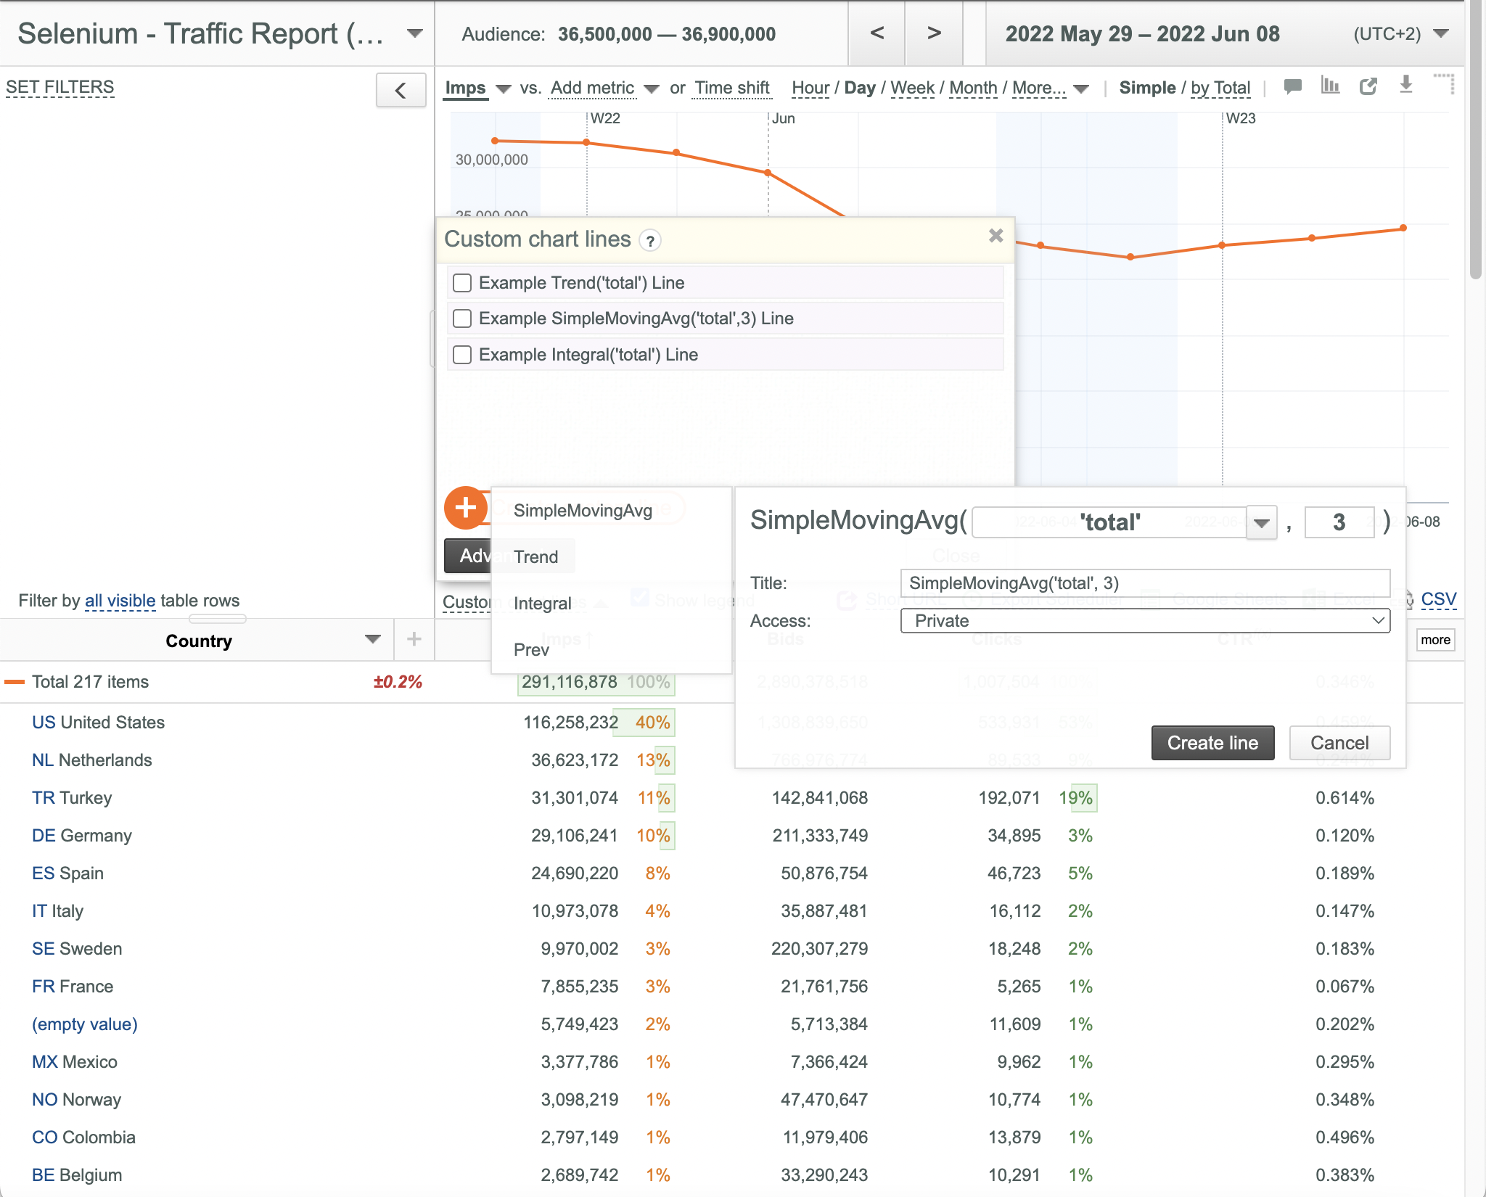Viewport: 1486px width, 1197px height.
Task: Collapse filters panel with left arrow
Action: coord(401,91)
